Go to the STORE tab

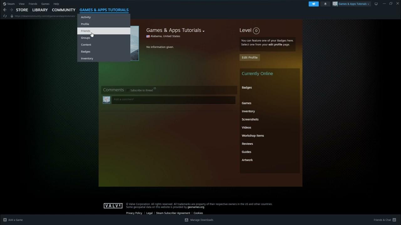pyautogui.click(x=22, y=10)
